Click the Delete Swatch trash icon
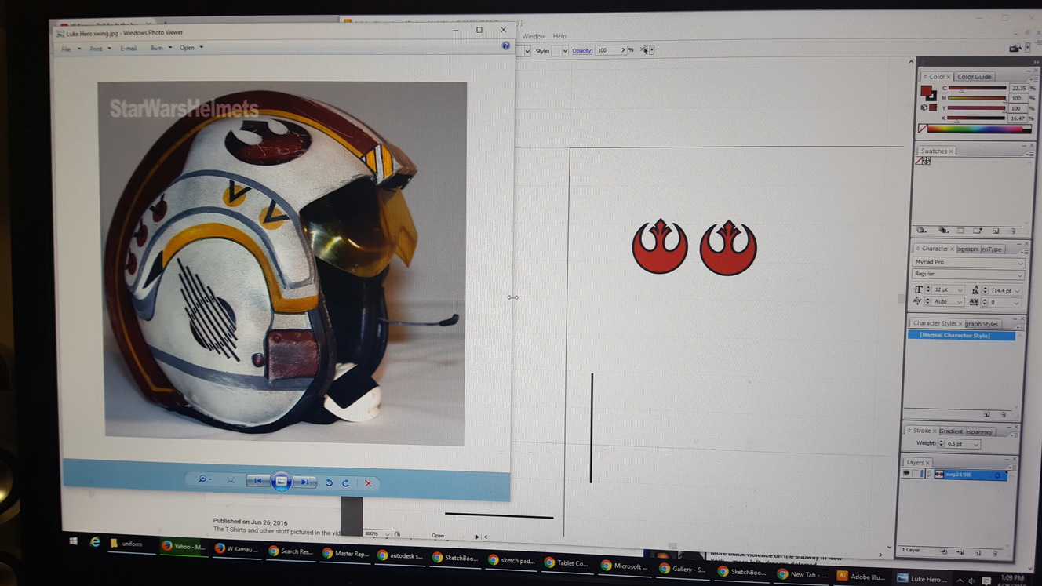1042x586 pixels. pyautogui.click(x=1013, y=231)
